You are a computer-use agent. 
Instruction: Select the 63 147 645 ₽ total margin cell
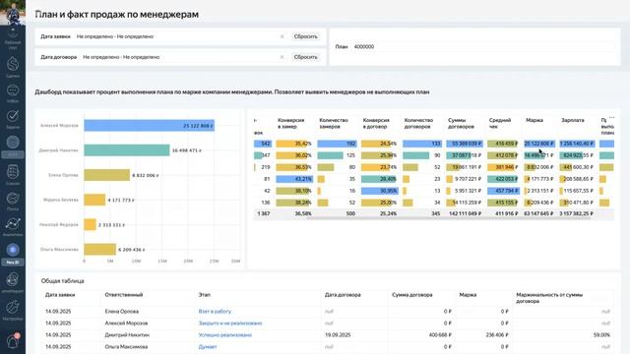point(538,214)
